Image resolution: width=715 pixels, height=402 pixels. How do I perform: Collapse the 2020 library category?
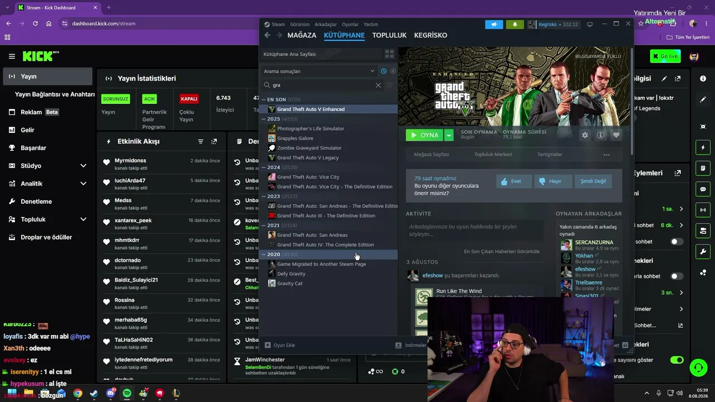point(264,255)
